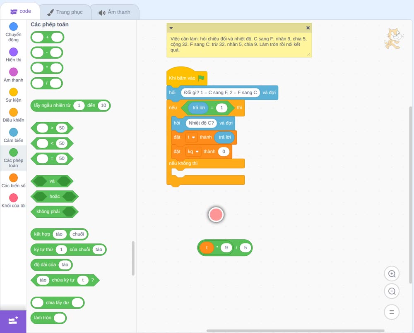Click the nếu không thì label
This screenshot has width=414, height=333.
(183, 163)
